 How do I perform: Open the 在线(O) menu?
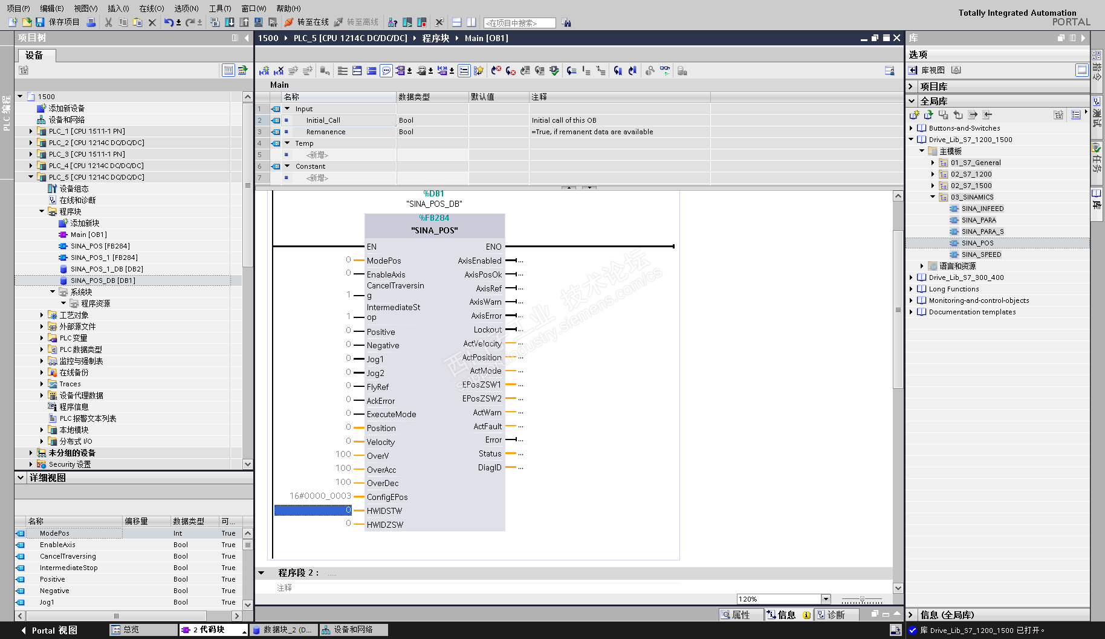point(152,8)
